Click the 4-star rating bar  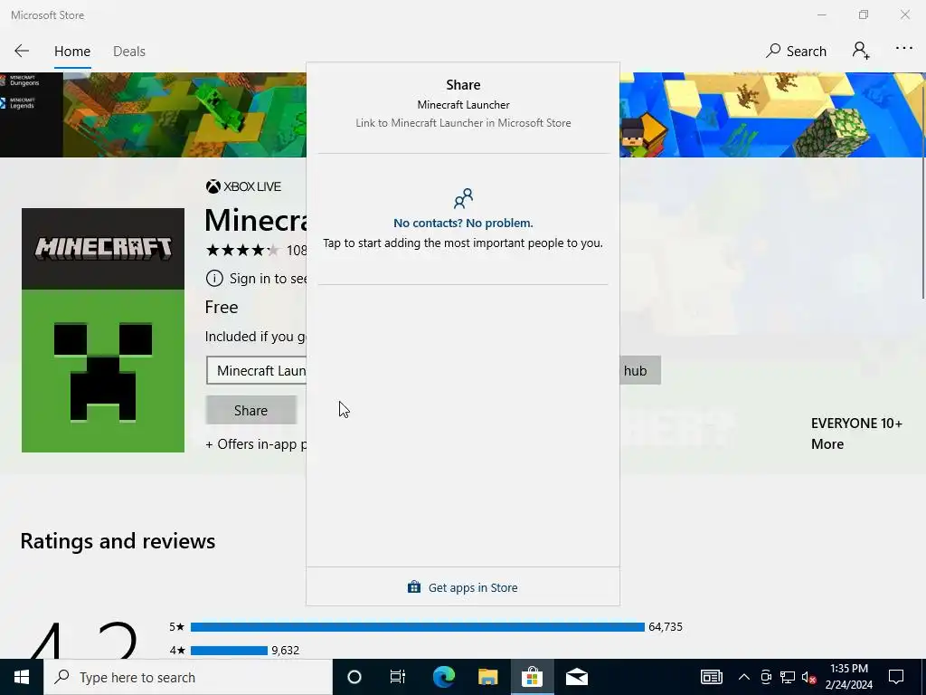pyautogui.click(x=229, y=651)
